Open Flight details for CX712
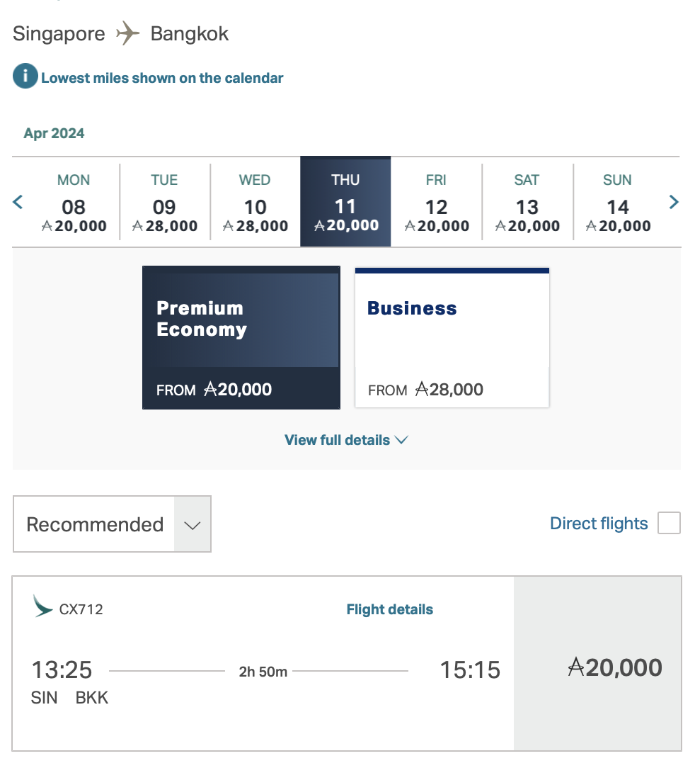 pos(389,609)
